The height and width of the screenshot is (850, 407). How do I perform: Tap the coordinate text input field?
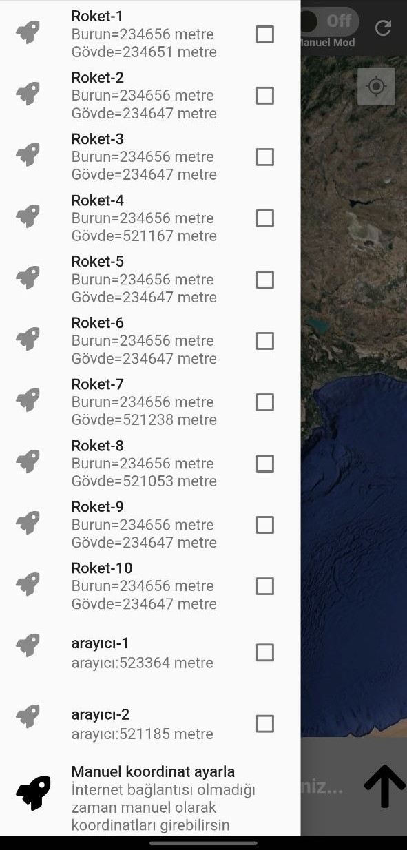point(331,785)
